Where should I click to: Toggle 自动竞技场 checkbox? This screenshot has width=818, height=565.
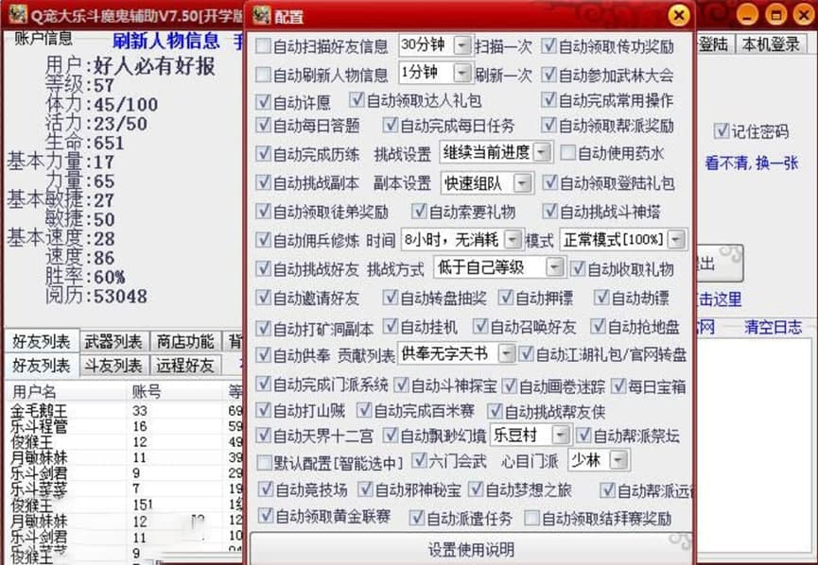point(266,488)
